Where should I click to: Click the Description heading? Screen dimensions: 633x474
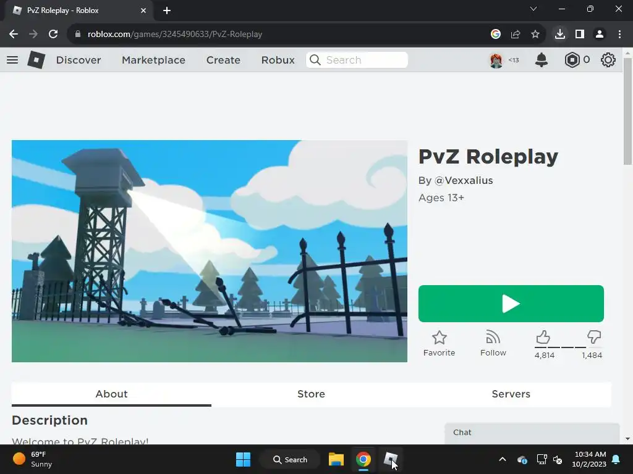(x=49, y=420)
